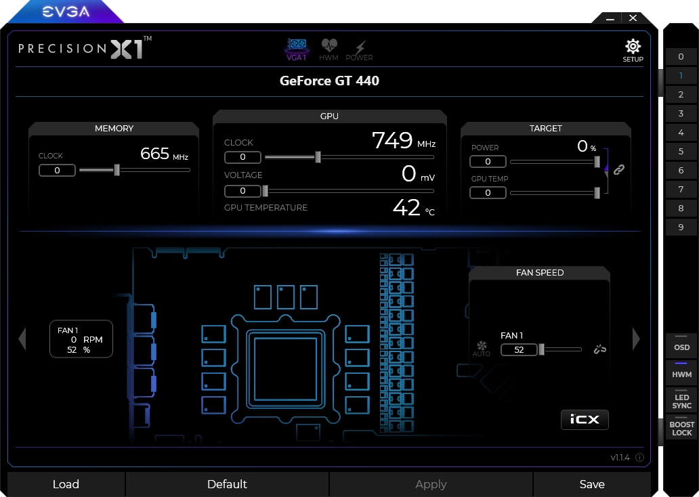Click the Memory Clock slider handle

pos(116,170)
